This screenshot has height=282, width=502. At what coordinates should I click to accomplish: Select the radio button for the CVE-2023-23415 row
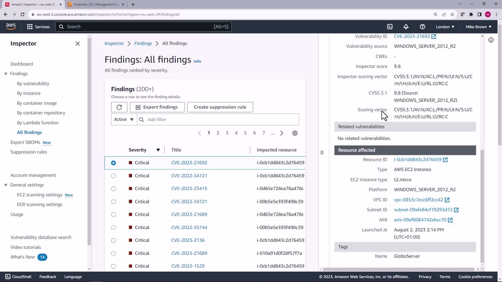[113, 189]
